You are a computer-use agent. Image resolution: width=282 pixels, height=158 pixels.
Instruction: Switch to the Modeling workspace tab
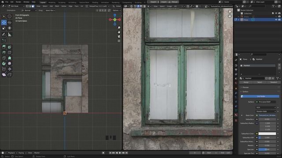[x=52, y=3]
